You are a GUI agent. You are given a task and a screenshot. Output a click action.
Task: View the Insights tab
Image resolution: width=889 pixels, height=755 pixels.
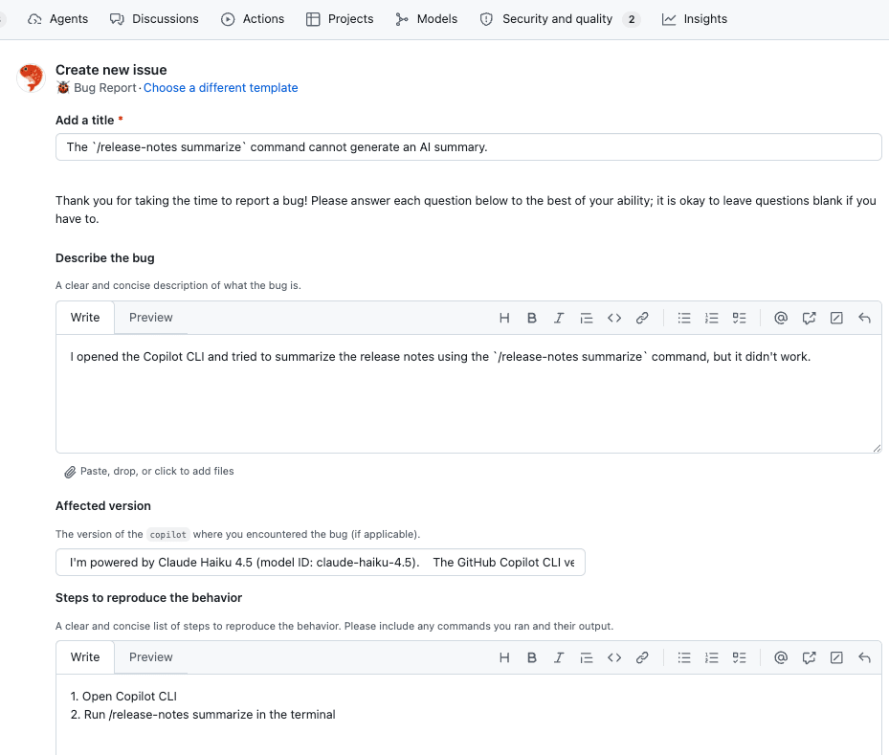pyautogui.click(x=695, y=19)
